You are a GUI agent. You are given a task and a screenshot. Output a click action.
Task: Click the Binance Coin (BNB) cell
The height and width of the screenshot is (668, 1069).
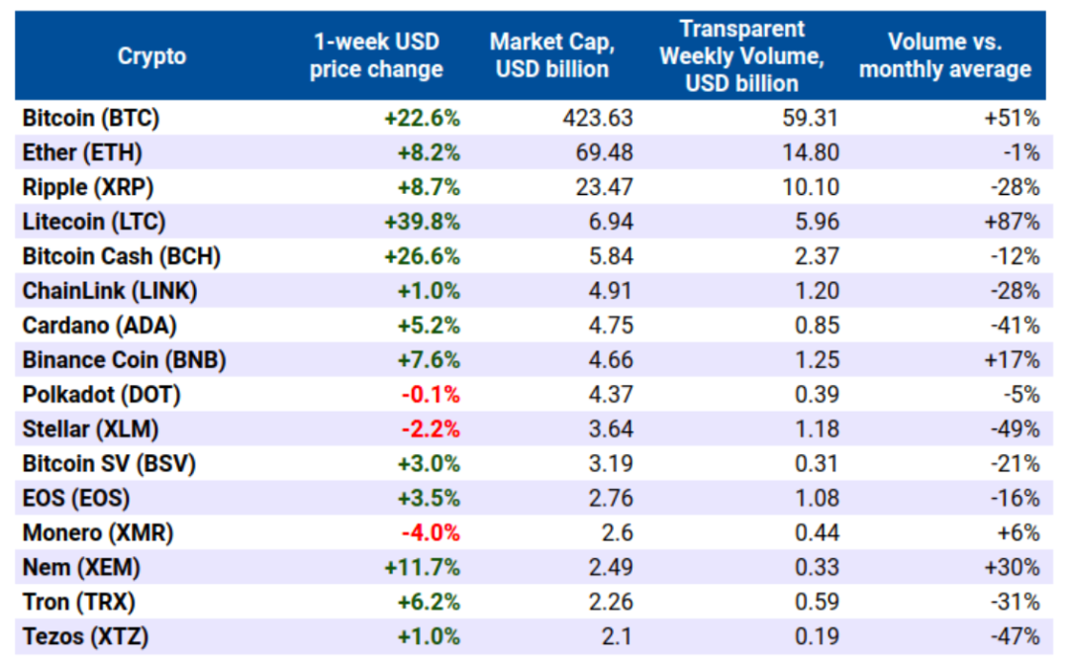tap(124, 360)
